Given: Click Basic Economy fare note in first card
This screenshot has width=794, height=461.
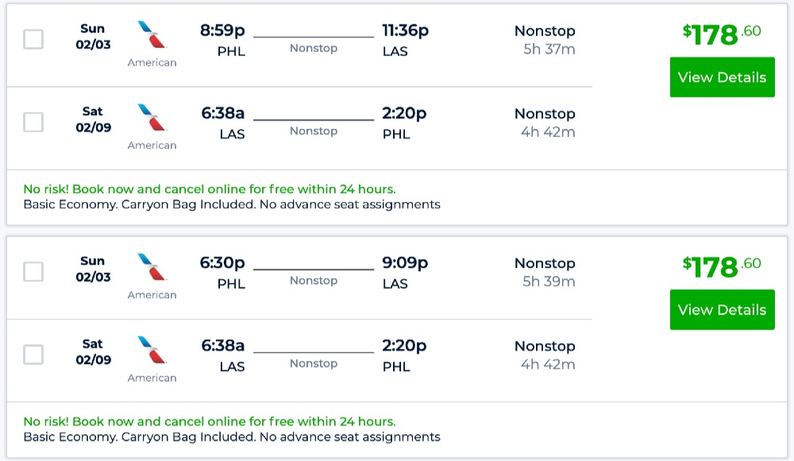Looking at the screenshot, I should point(231,204).
